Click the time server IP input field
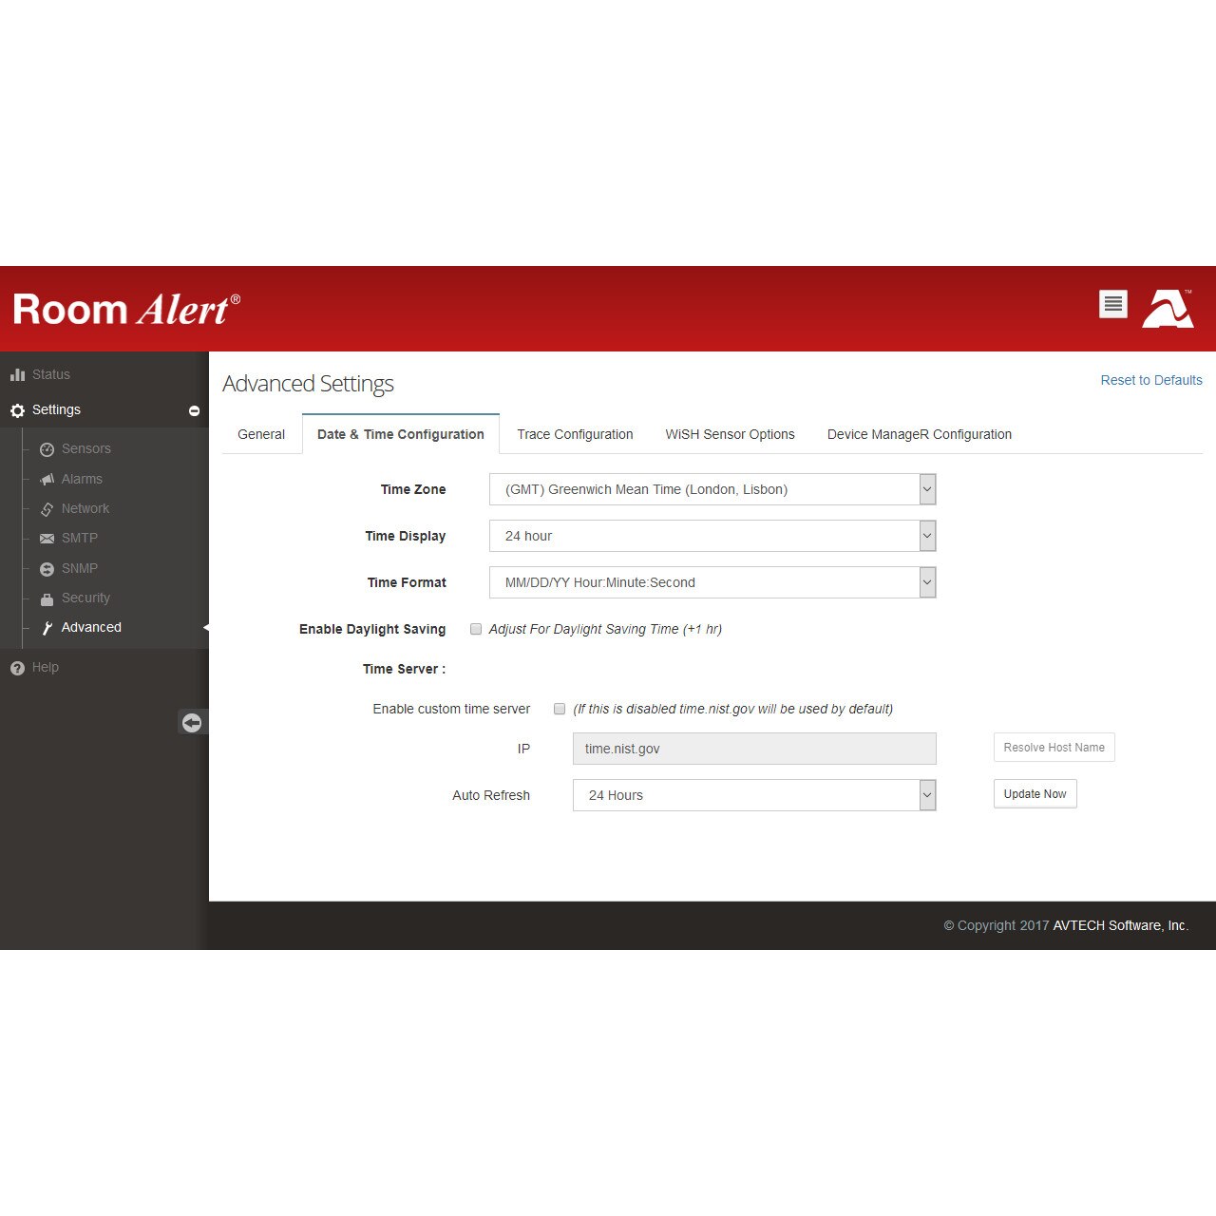This screenshot has width=1216, height=1216. [753, 749]
